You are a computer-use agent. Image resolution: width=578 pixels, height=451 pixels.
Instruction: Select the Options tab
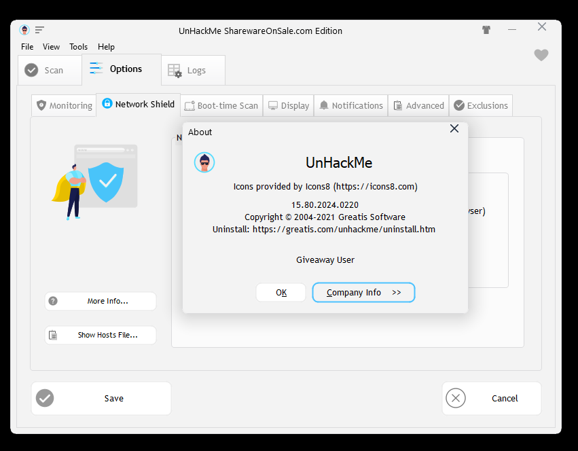click(122, 69)
